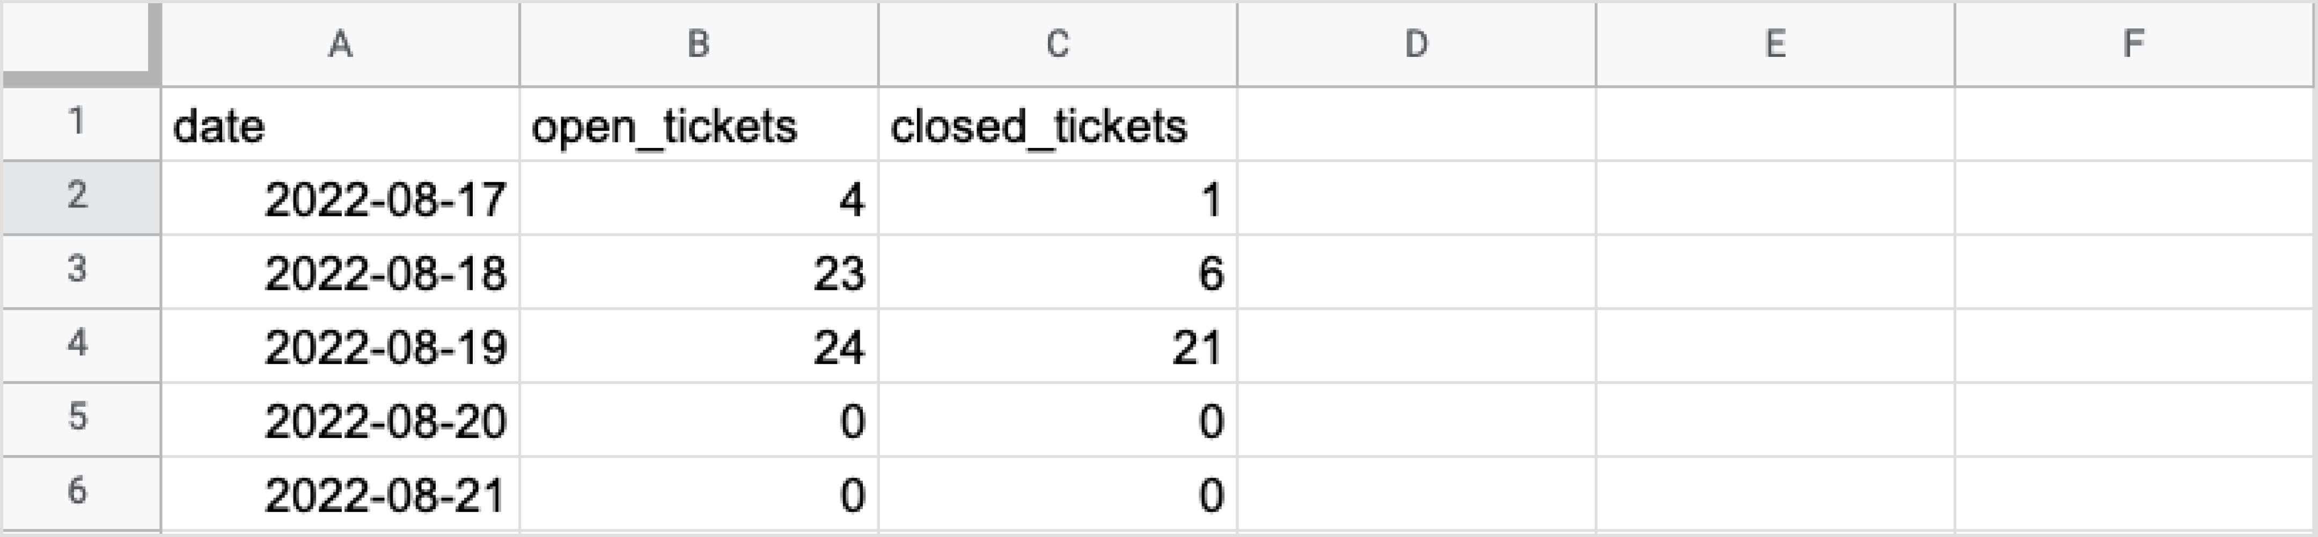This screenshot has width=2318, height=537.
Task: Select row 6 header
Action: click(79, 493)
